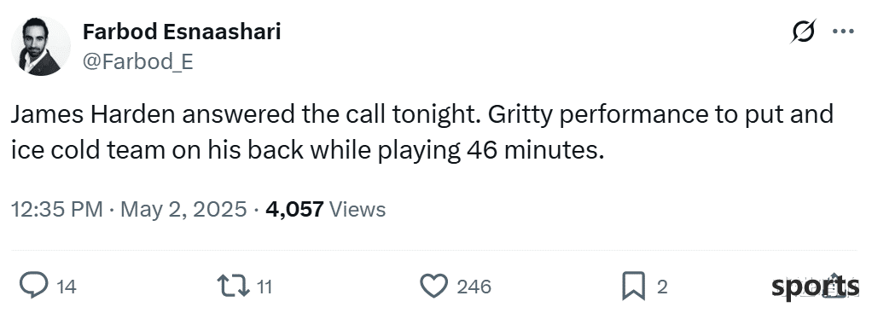
Task: Open the three-dot more options menu
Action: pos(843,32)
